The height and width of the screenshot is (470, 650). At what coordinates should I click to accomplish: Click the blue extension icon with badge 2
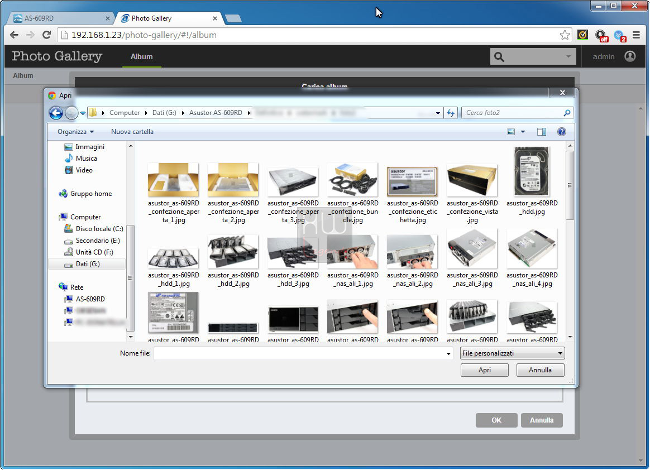620,36
